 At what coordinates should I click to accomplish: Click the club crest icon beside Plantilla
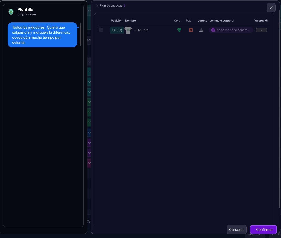coord(11,12)
